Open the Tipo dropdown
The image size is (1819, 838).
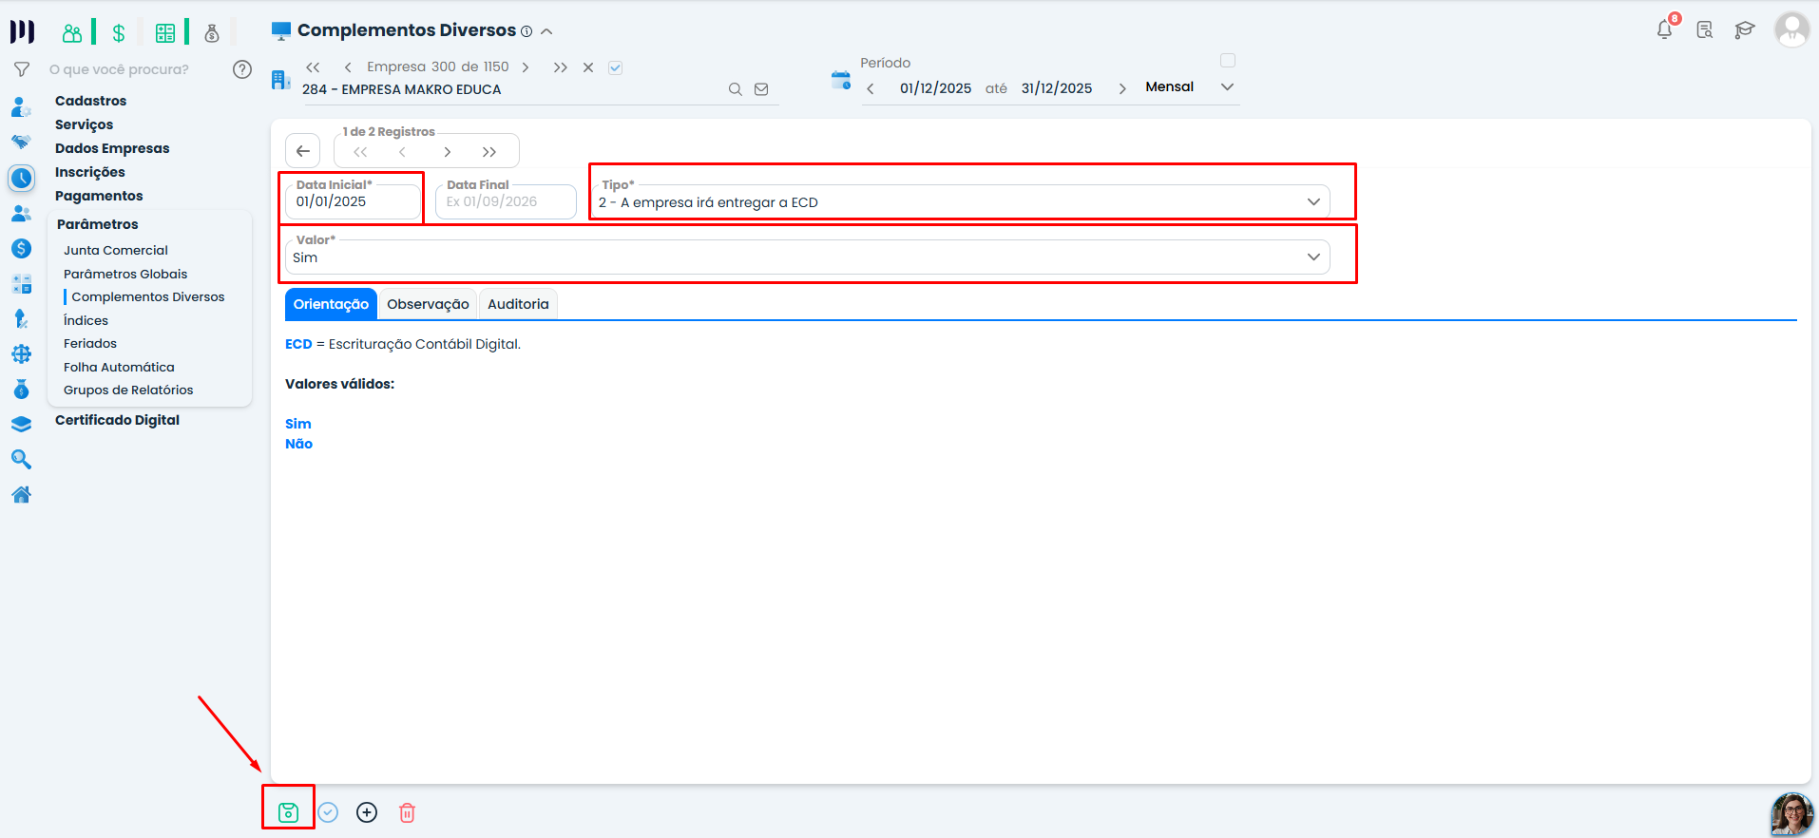coord(960,201)
